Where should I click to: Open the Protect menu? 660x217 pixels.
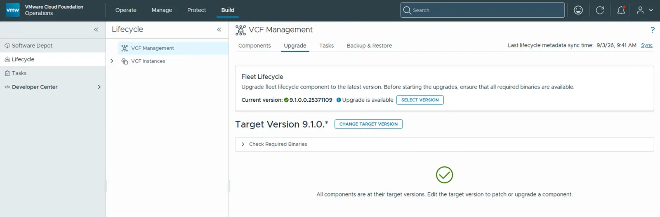coord(196,10)
